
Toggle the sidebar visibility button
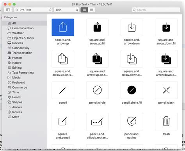[8, 10]
